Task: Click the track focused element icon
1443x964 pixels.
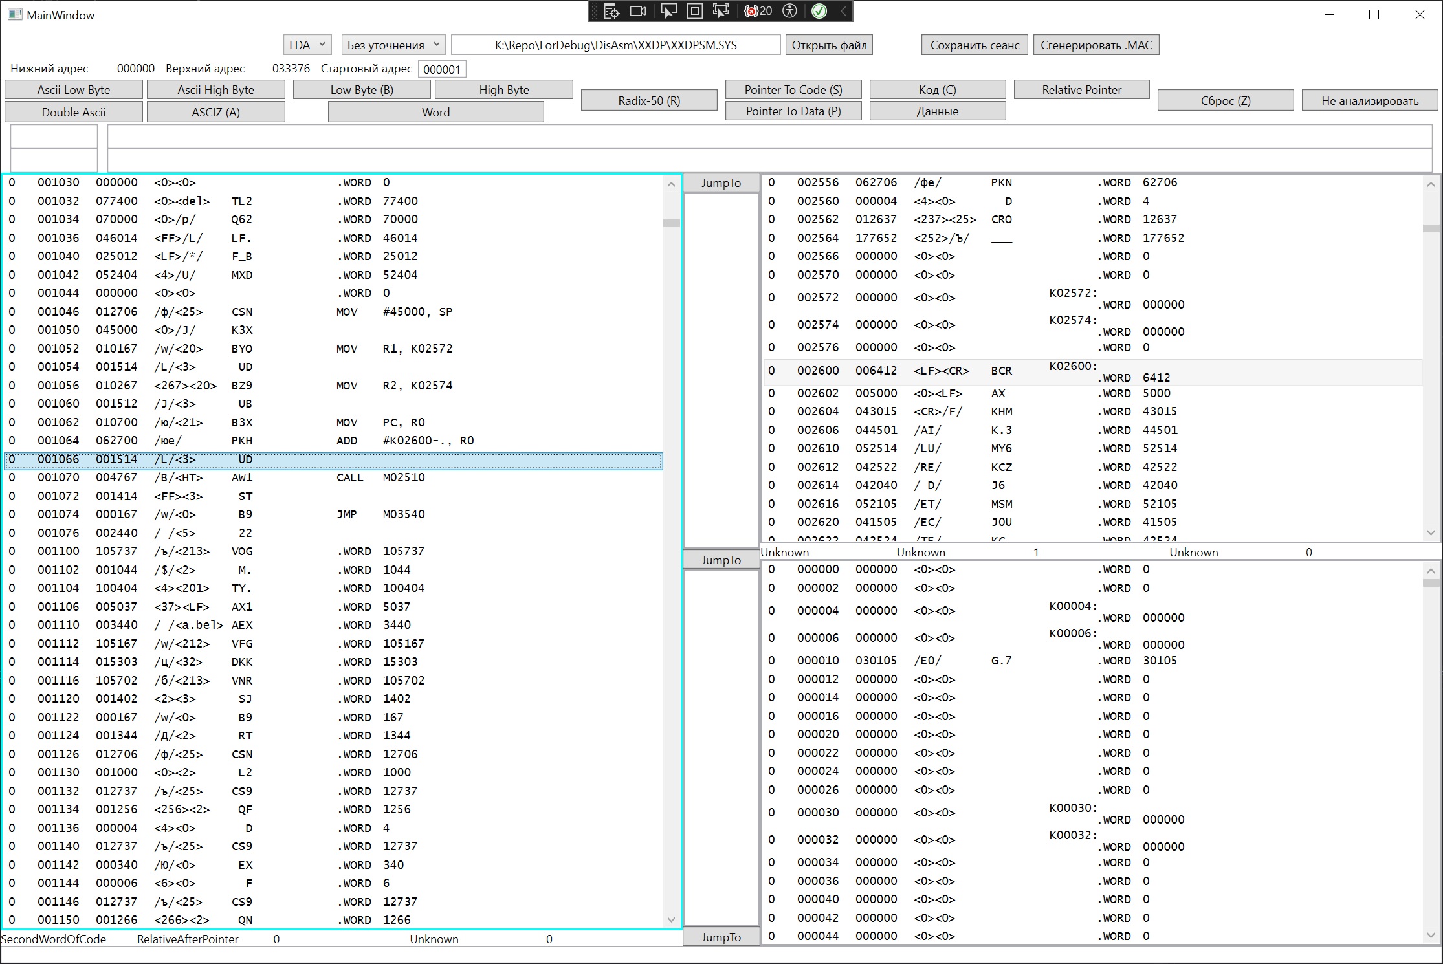Action: [x=720, y=11]
